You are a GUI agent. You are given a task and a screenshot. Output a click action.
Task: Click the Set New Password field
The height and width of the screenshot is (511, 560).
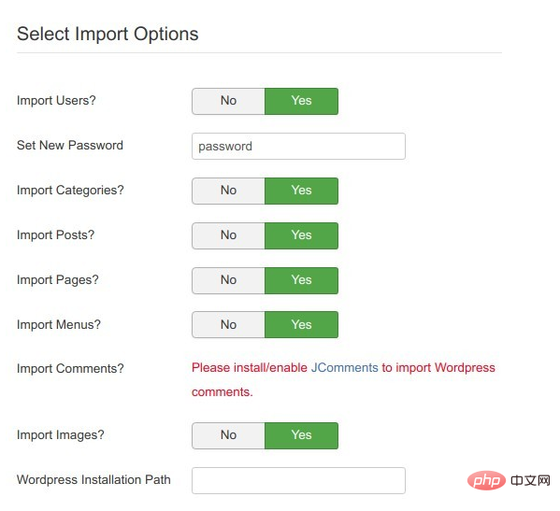pos(298,147)
